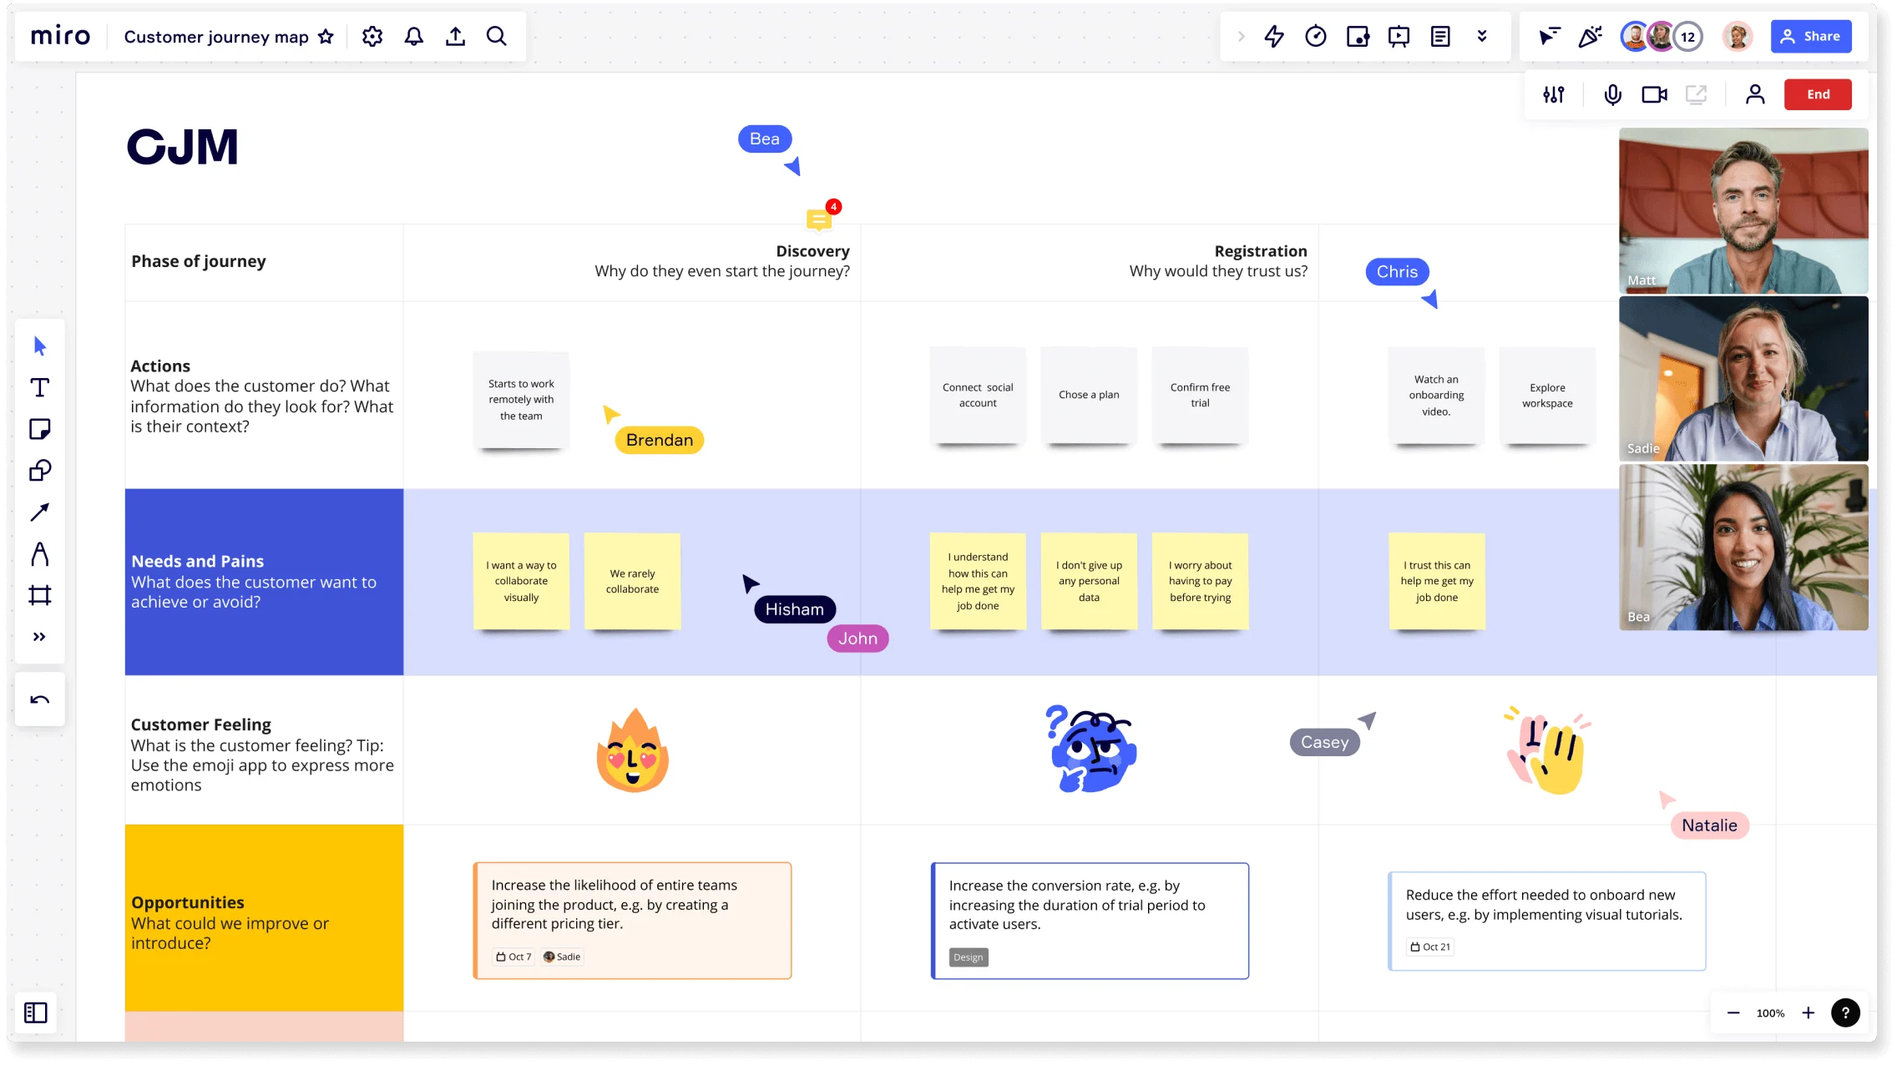Click the undo arrow at bottom left

pyautogui.click(x=39, y=700)
